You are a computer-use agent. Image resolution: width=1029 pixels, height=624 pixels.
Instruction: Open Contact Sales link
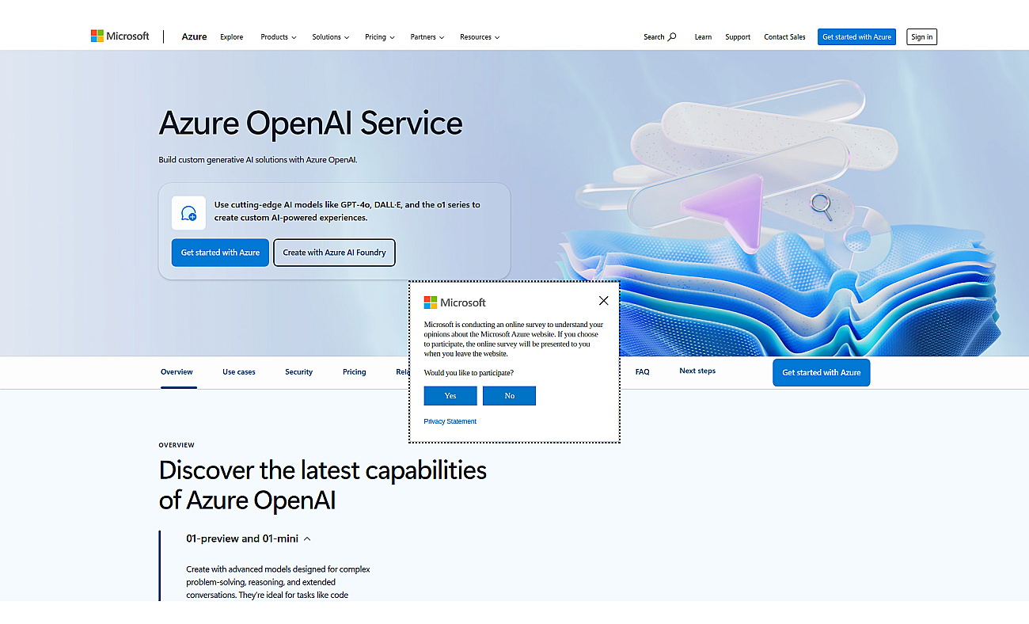point(784,37)
